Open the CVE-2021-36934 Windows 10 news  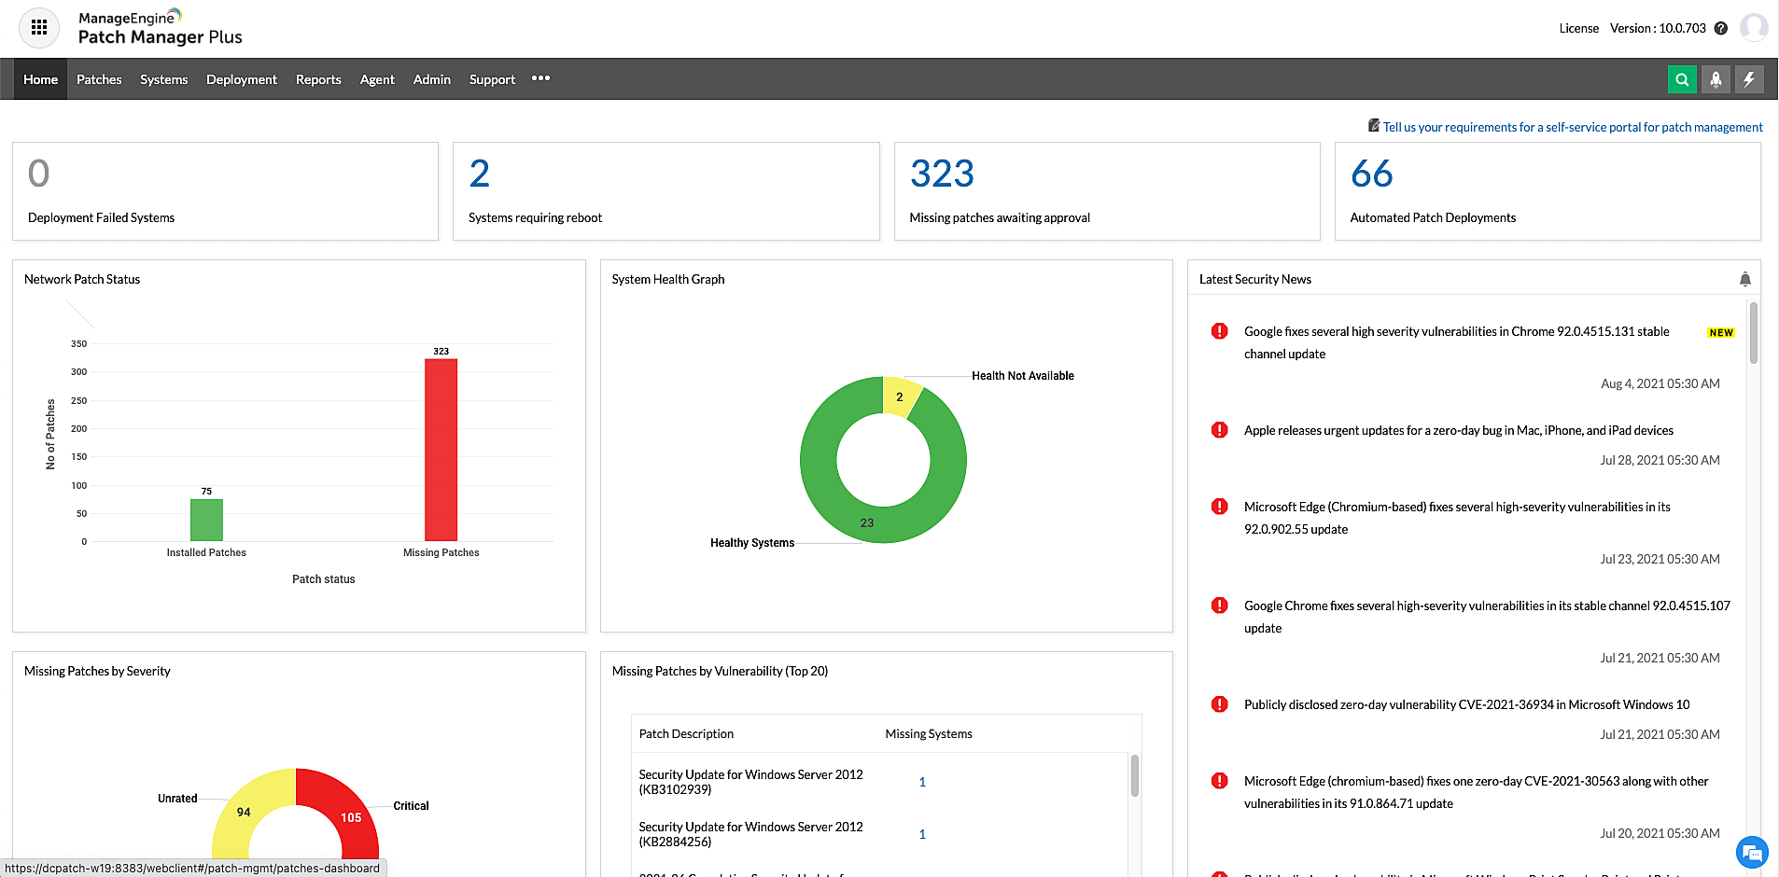coord(1466,704)
